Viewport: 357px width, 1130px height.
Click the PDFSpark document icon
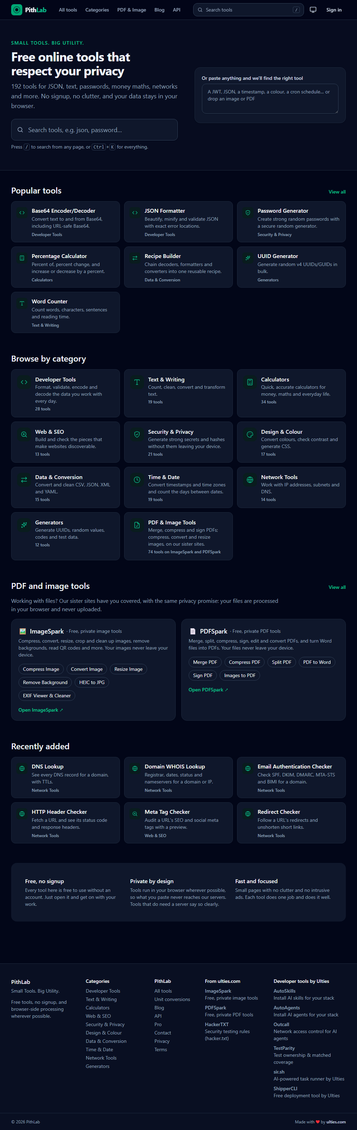coord(192,631)
